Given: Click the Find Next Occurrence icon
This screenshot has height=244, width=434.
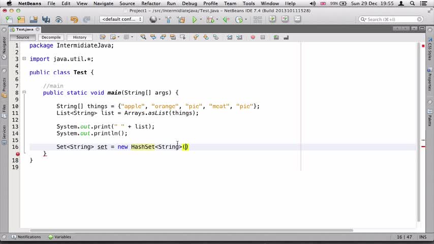Looking at the screenshot, I should click(163, 37).
